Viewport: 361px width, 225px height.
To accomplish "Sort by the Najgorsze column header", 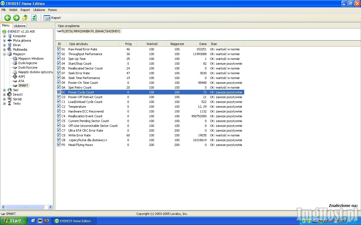I will (x=177, y=44).
